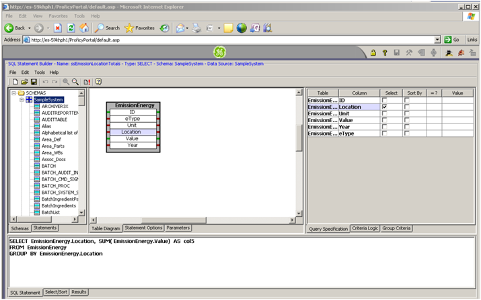The width and height of the screenshot is (481, 300).
Task: Collapse the SampleSystem schema node
Action: [x=22, y=100]
